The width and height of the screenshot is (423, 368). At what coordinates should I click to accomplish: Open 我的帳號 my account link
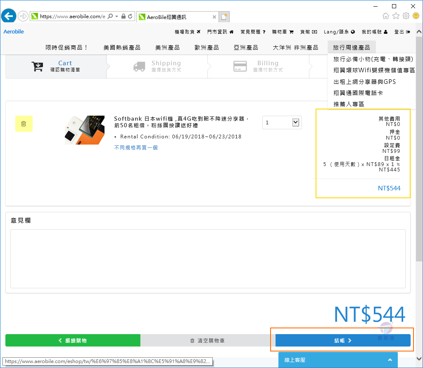point(374,32)
